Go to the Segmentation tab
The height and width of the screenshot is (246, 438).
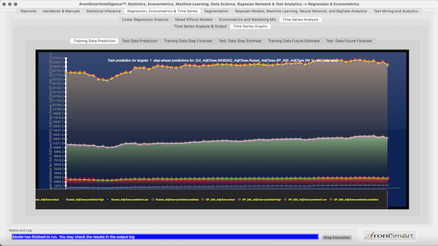216,11
